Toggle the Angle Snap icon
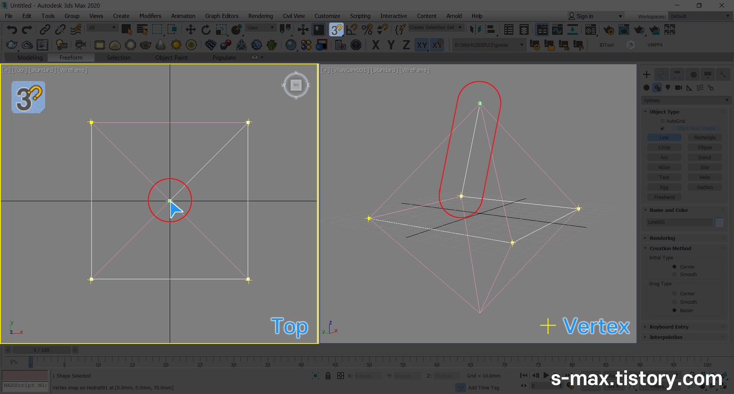Screen dimensions: 734x394 click(x=352, y=29)
